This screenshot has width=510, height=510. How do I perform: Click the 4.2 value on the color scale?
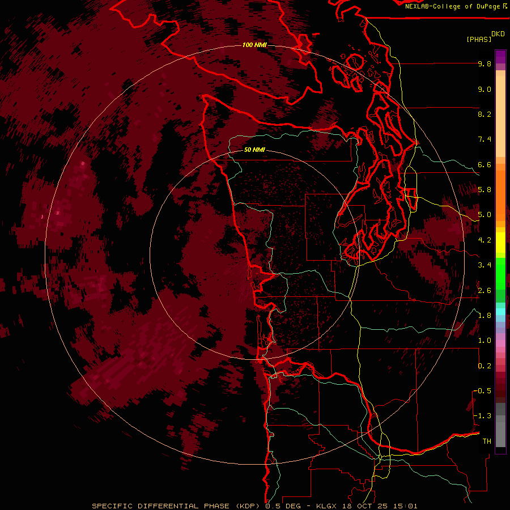click(x=484, y=240)
